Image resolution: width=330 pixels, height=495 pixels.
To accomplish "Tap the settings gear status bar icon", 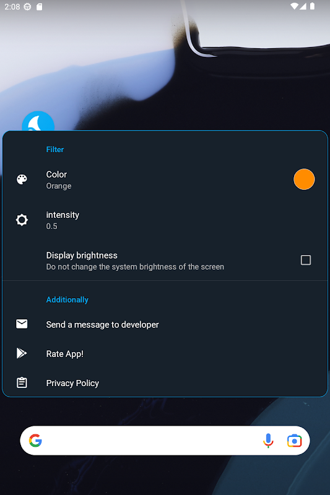I will coord(27,7).
